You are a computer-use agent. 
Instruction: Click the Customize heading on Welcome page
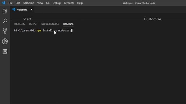[x=152, y=19]
